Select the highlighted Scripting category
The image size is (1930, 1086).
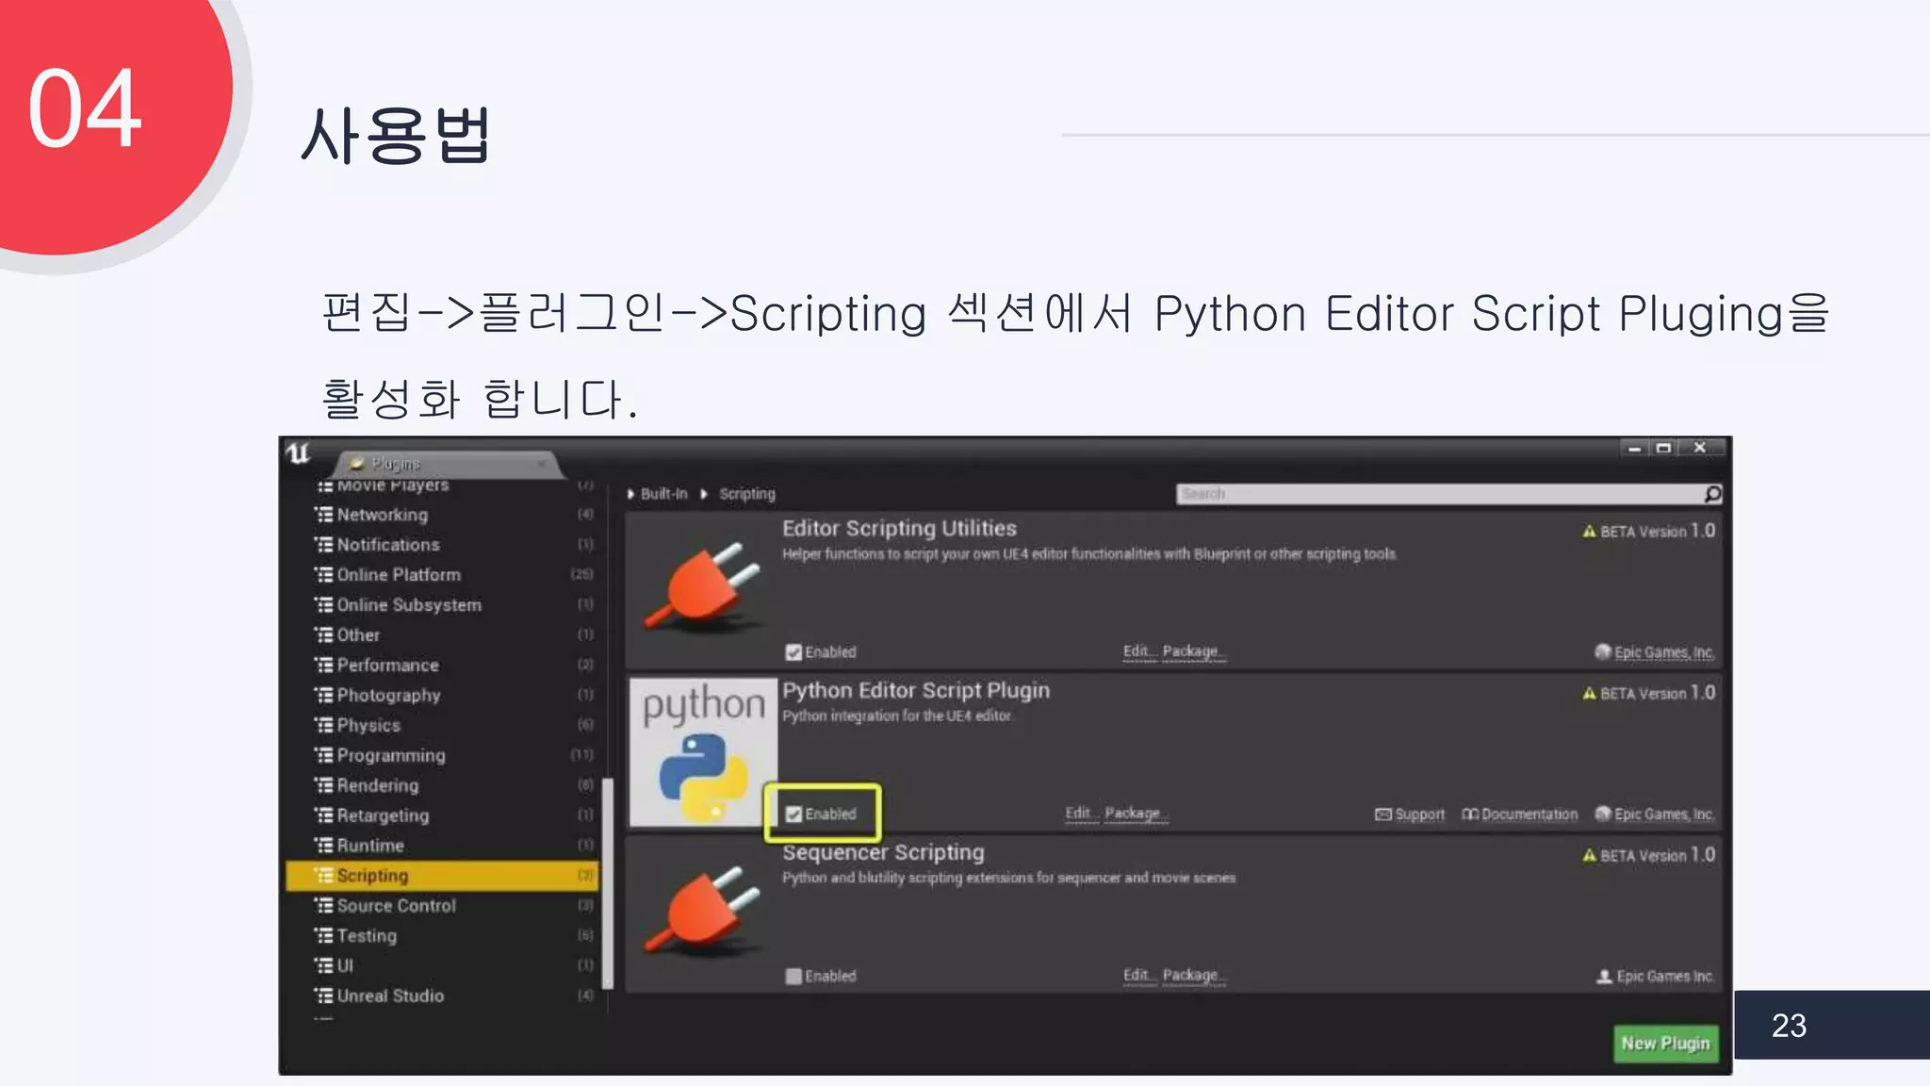point(442,876)
